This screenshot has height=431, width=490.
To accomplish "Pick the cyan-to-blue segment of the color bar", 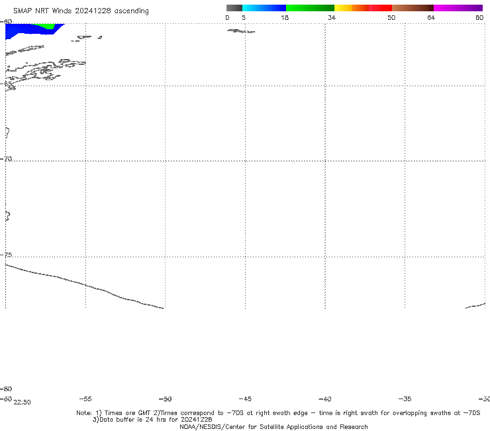I will click(264, 8).
